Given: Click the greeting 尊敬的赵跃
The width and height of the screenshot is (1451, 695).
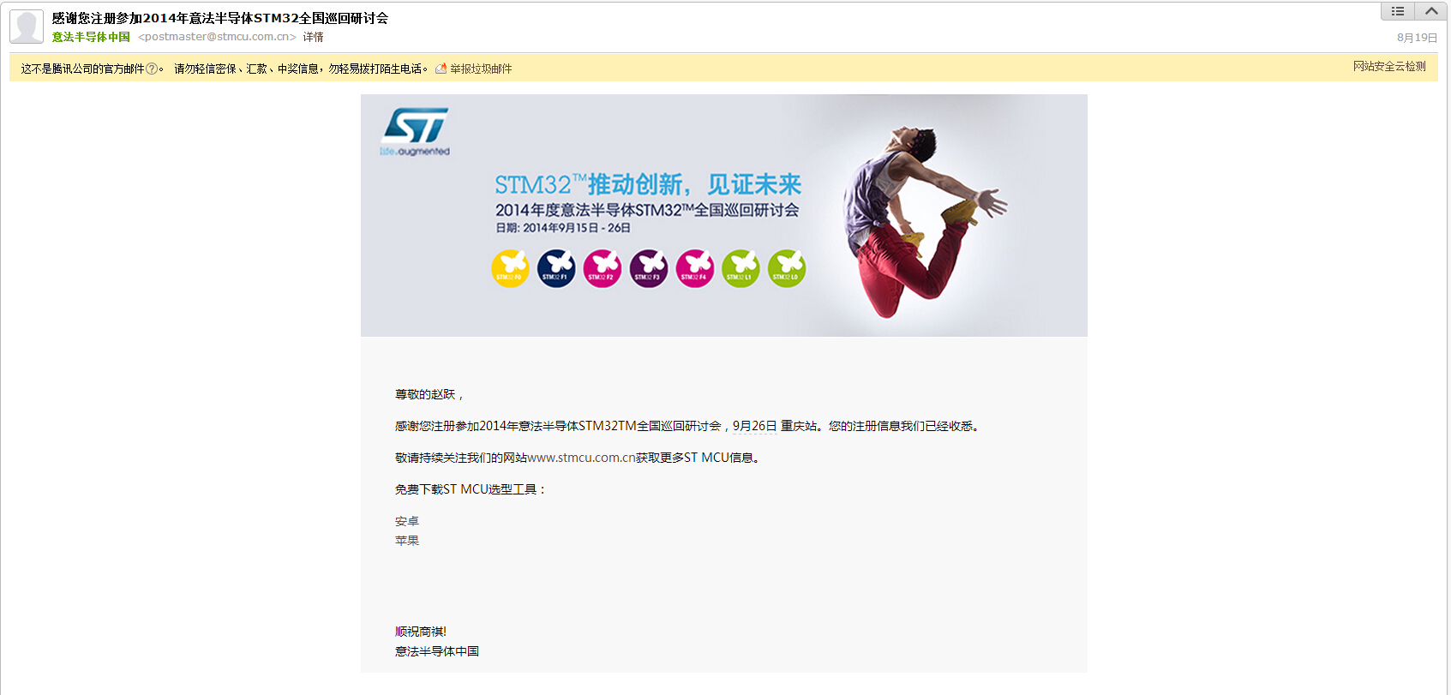Looking at the screenshot, I should pyautogui.click(x=429, y=394).
